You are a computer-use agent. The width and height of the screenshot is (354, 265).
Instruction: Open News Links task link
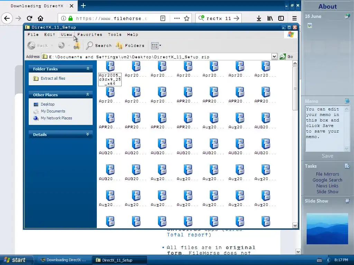point(327,186)
